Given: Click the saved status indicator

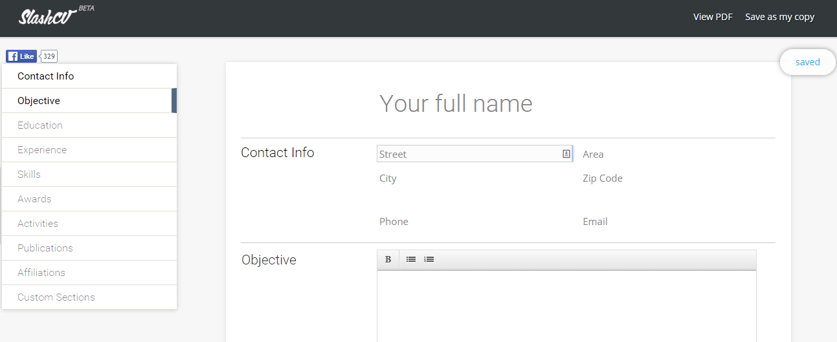Looking at the screenshot, I should coord(807,62).
